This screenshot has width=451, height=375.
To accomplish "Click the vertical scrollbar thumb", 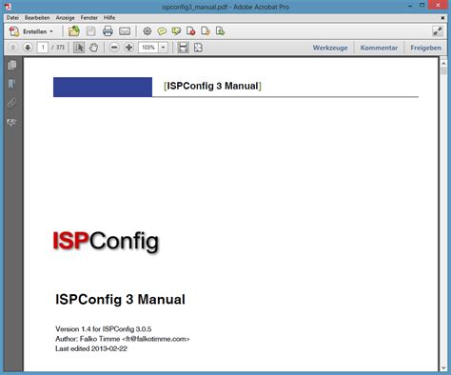I will (x=443, y=71).
